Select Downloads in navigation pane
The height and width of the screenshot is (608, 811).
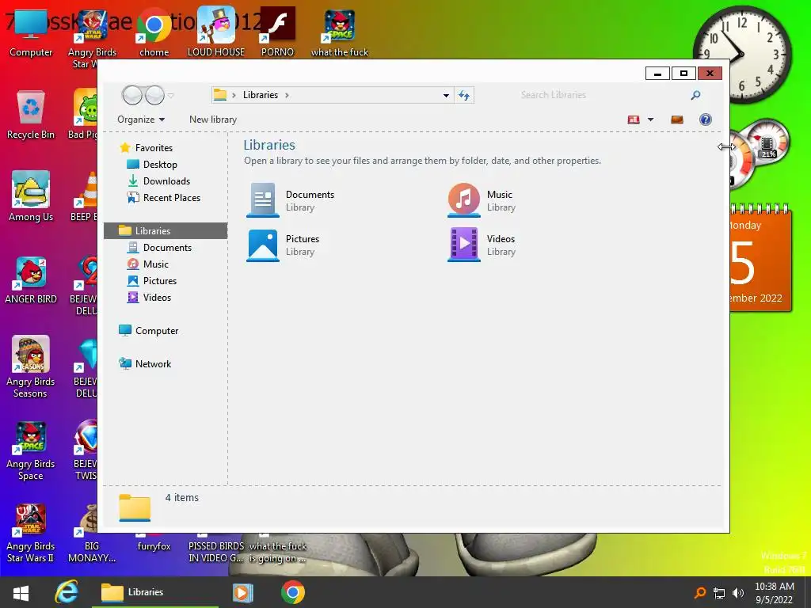158,181
